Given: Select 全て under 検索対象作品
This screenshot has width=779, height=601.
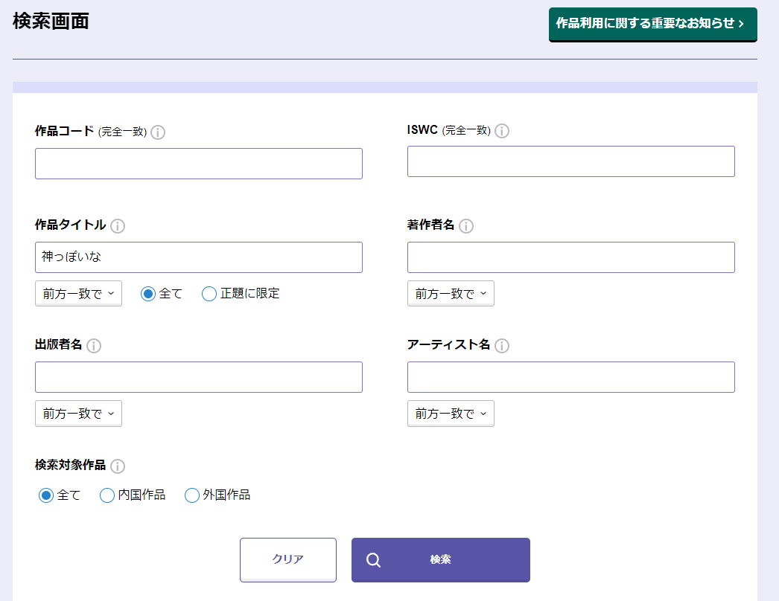Looking at the screenshot, I should click(x=46, y=495).
